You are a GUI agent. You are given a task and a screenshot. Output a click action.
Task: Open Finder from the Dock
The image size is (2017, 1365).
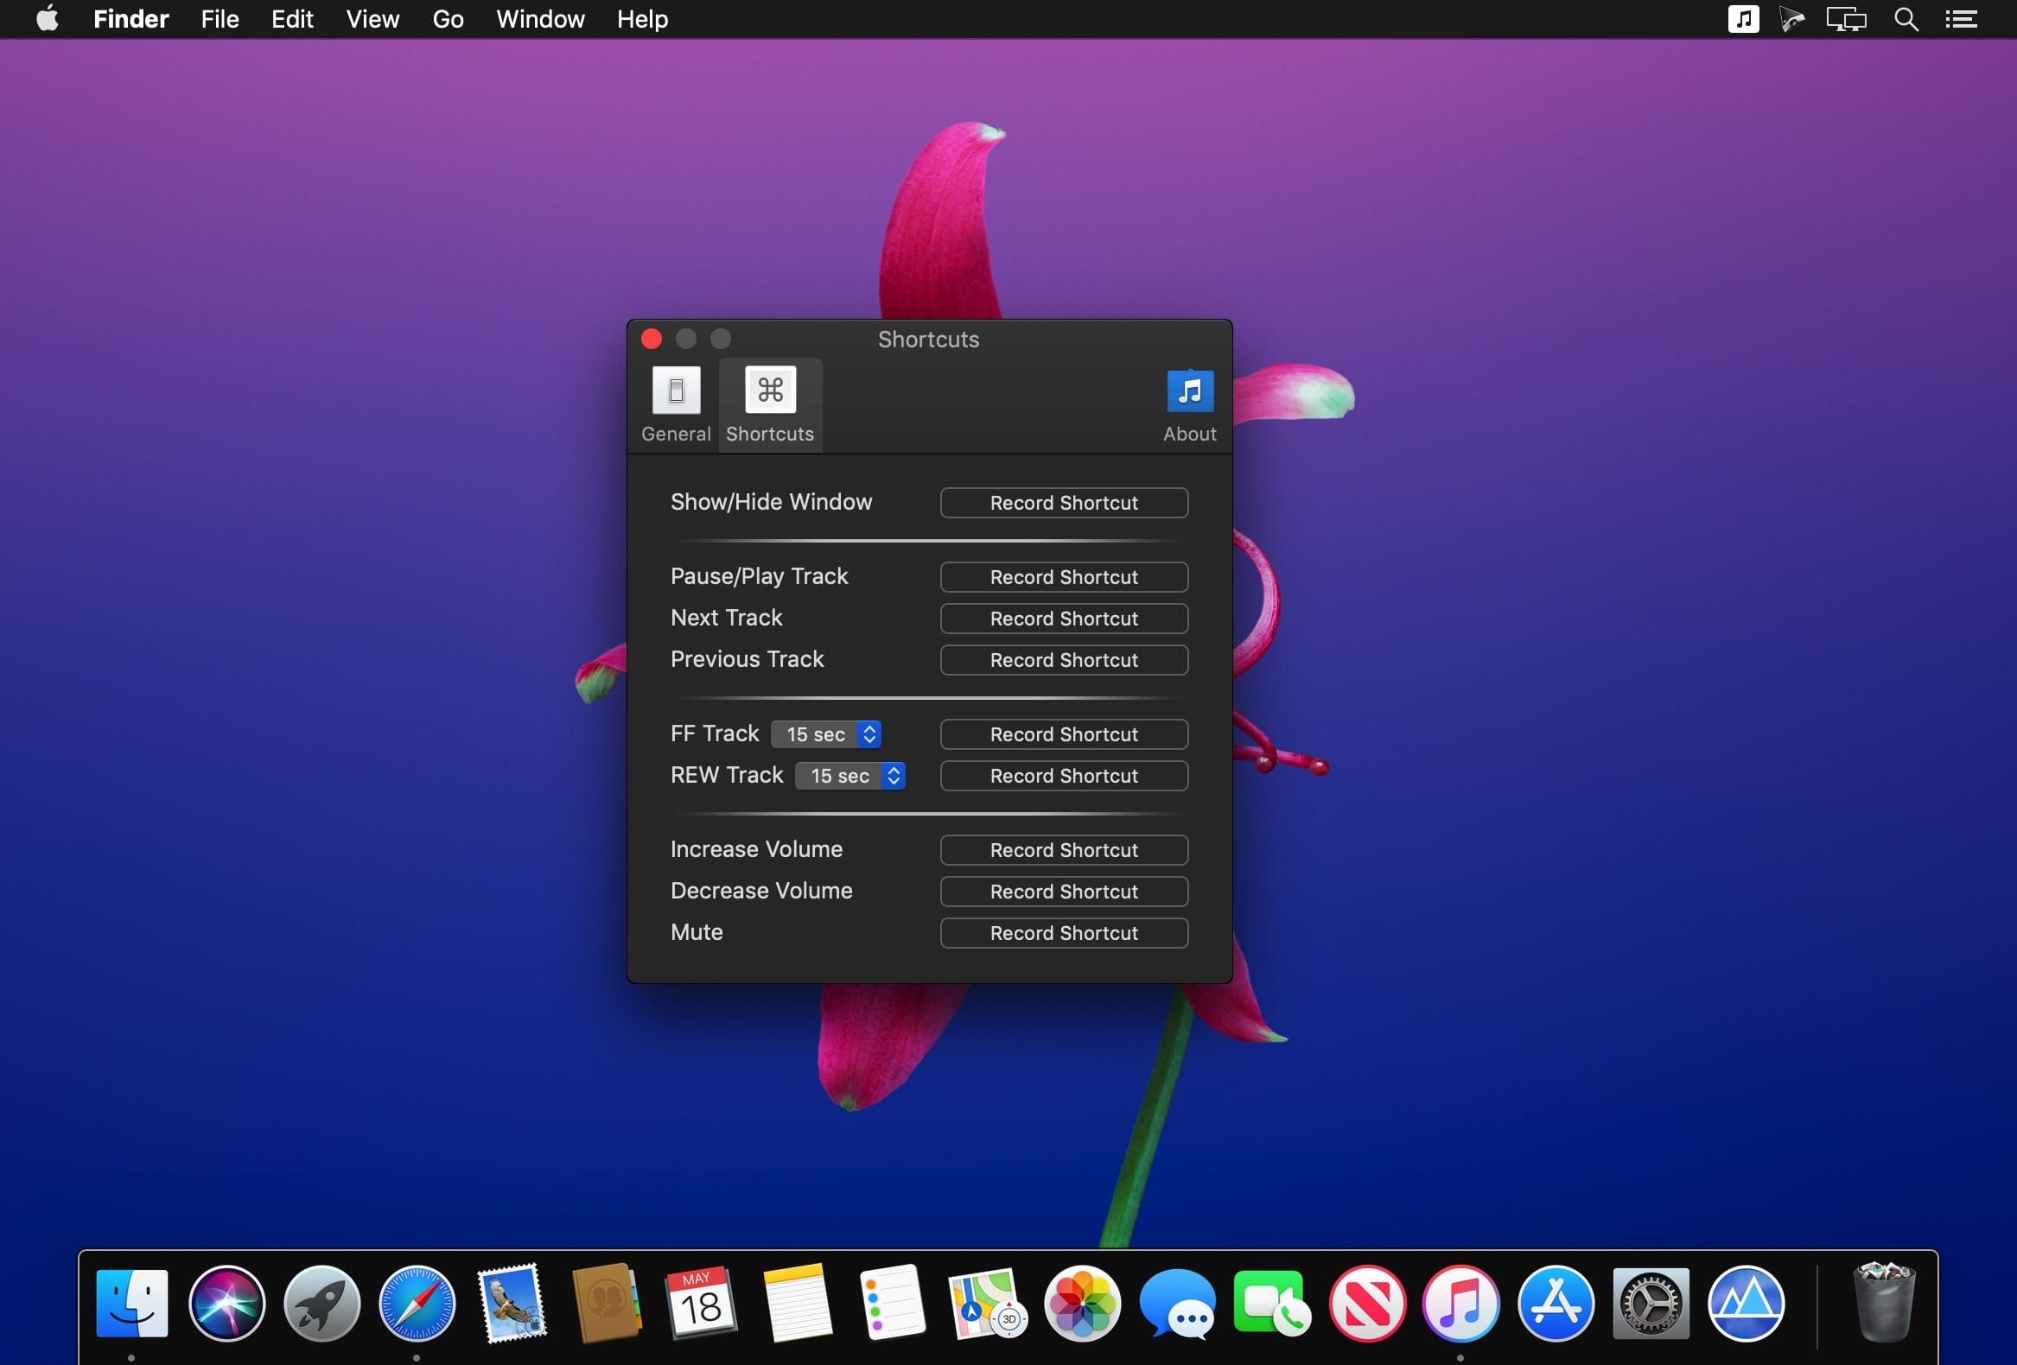click(132, 1304)
